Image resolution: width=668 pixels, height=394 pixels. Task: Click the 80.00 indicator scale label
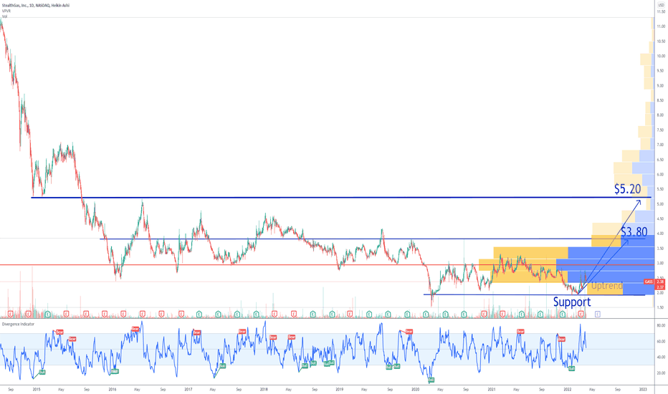[x=661, y=325]
